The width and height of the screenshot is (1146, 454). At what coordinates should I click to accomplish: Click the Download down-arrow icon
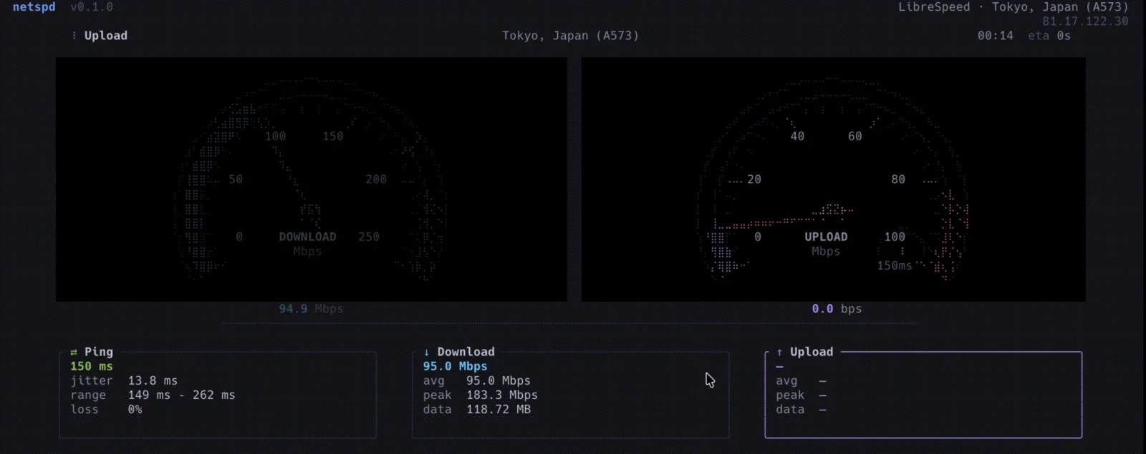click(426, 352)
